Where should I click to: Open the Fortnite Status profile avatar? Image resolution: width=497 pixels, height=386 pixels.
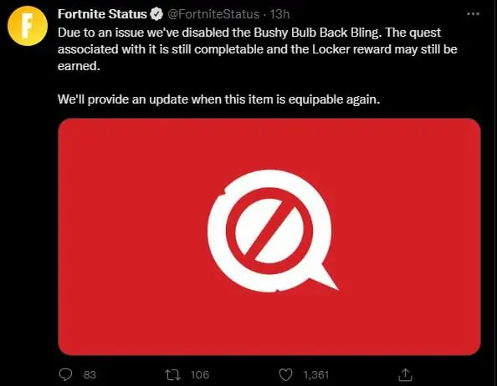click(x=28, y=26)
